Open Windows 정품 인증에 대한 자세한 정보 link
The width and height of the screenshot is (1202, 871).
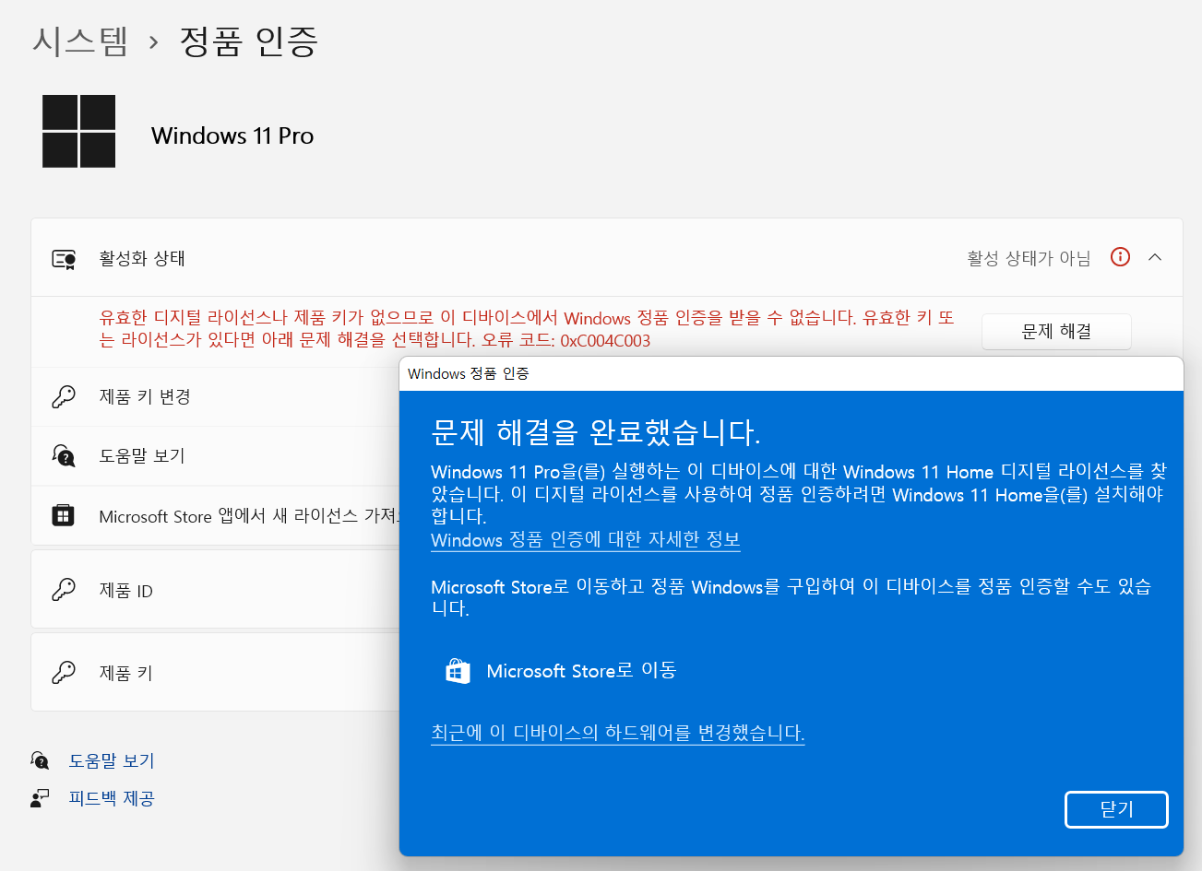[586, 539]
